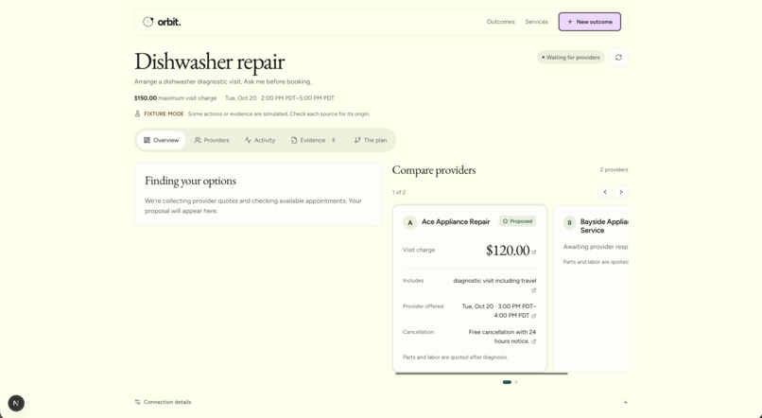Go to the next provider card
This screenshot has height=418, width=762.
pyautogui.click(x=621, y=192)
